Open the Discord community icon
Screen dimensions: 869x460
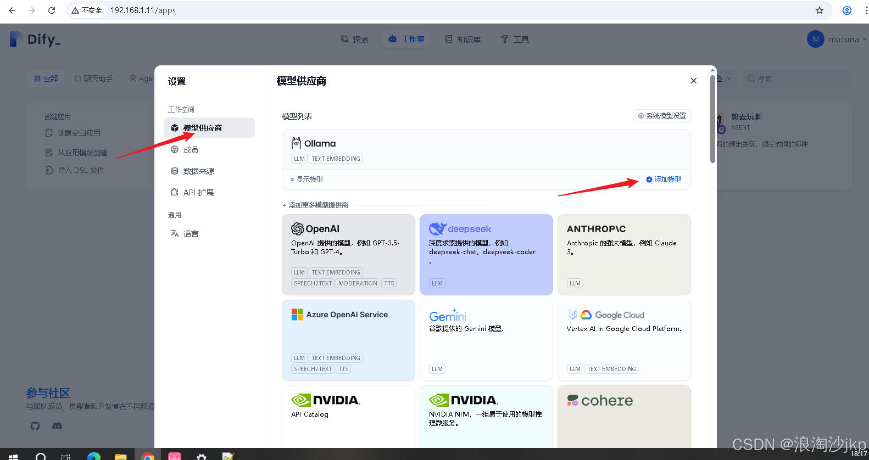[x=57, y=426]
